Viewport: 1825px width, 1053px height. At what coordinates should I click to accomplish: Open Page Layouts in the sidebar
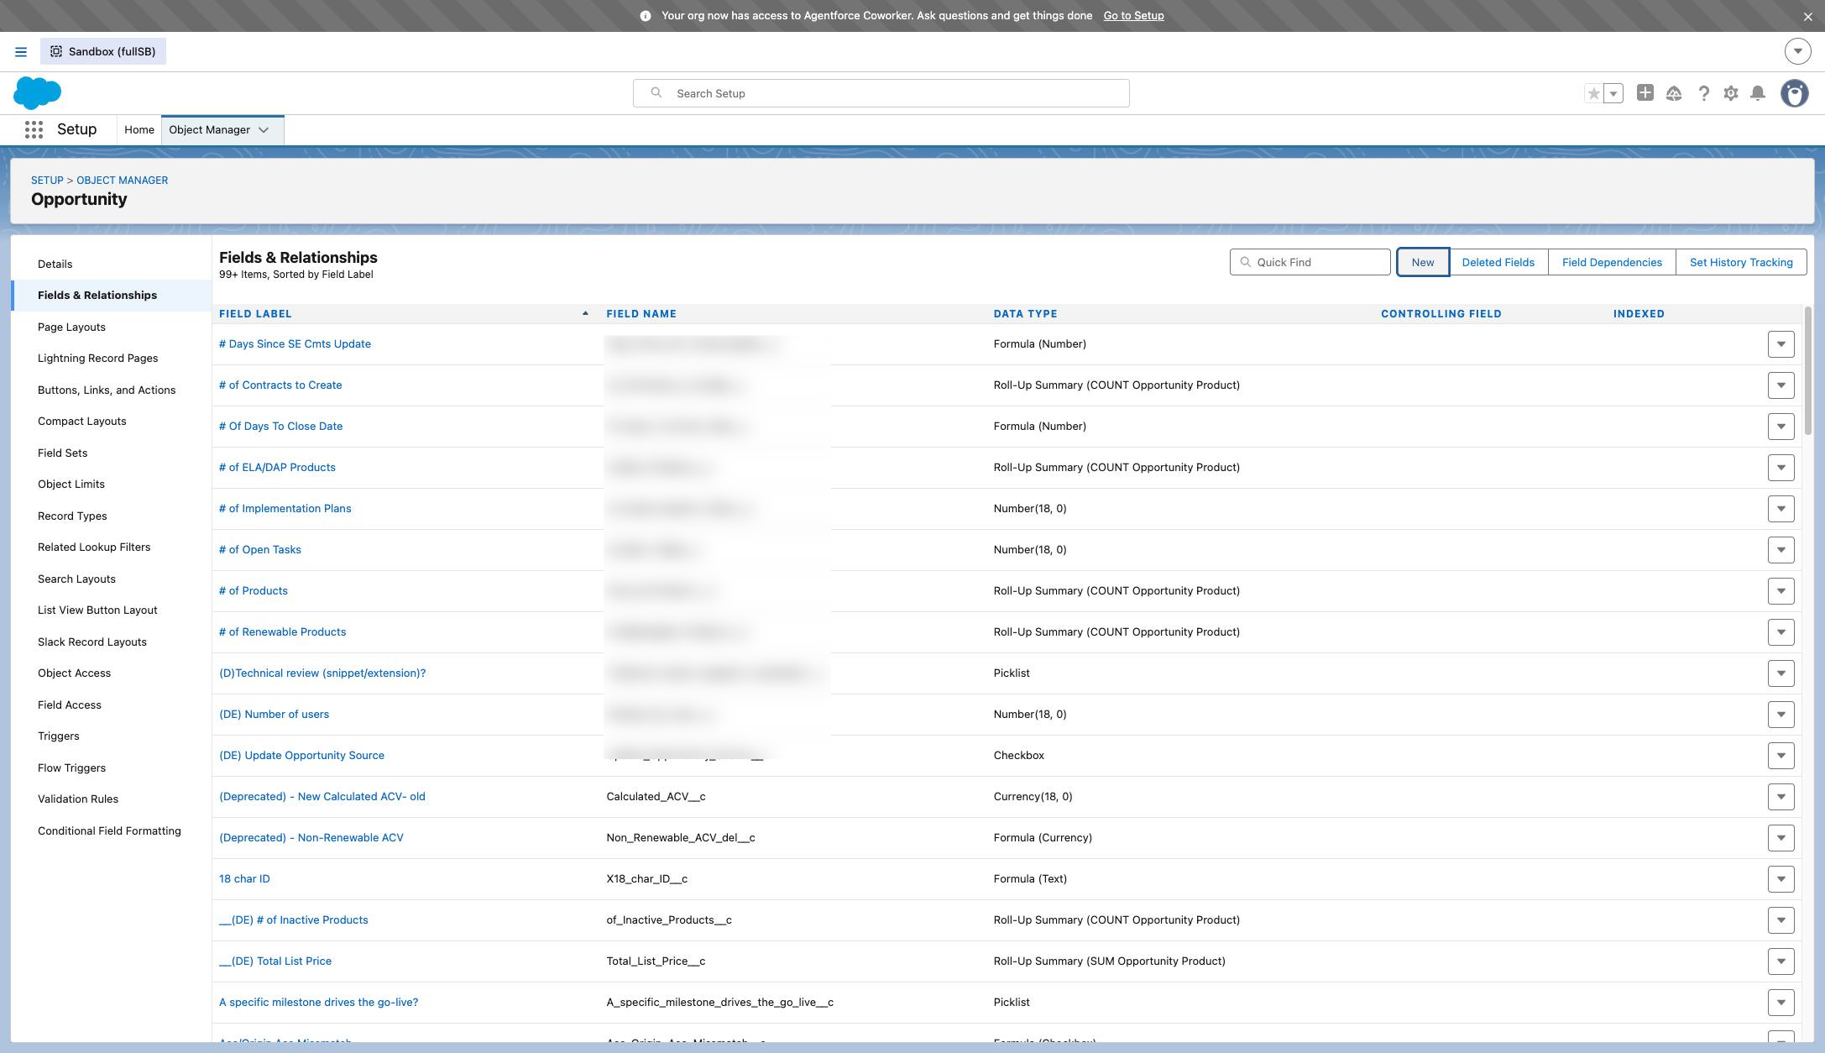click(x=71, y=327)
